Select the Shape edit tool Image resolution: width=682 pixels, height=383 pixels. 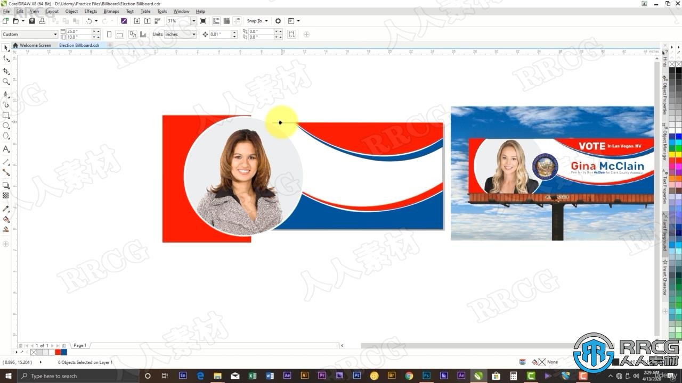6,59
